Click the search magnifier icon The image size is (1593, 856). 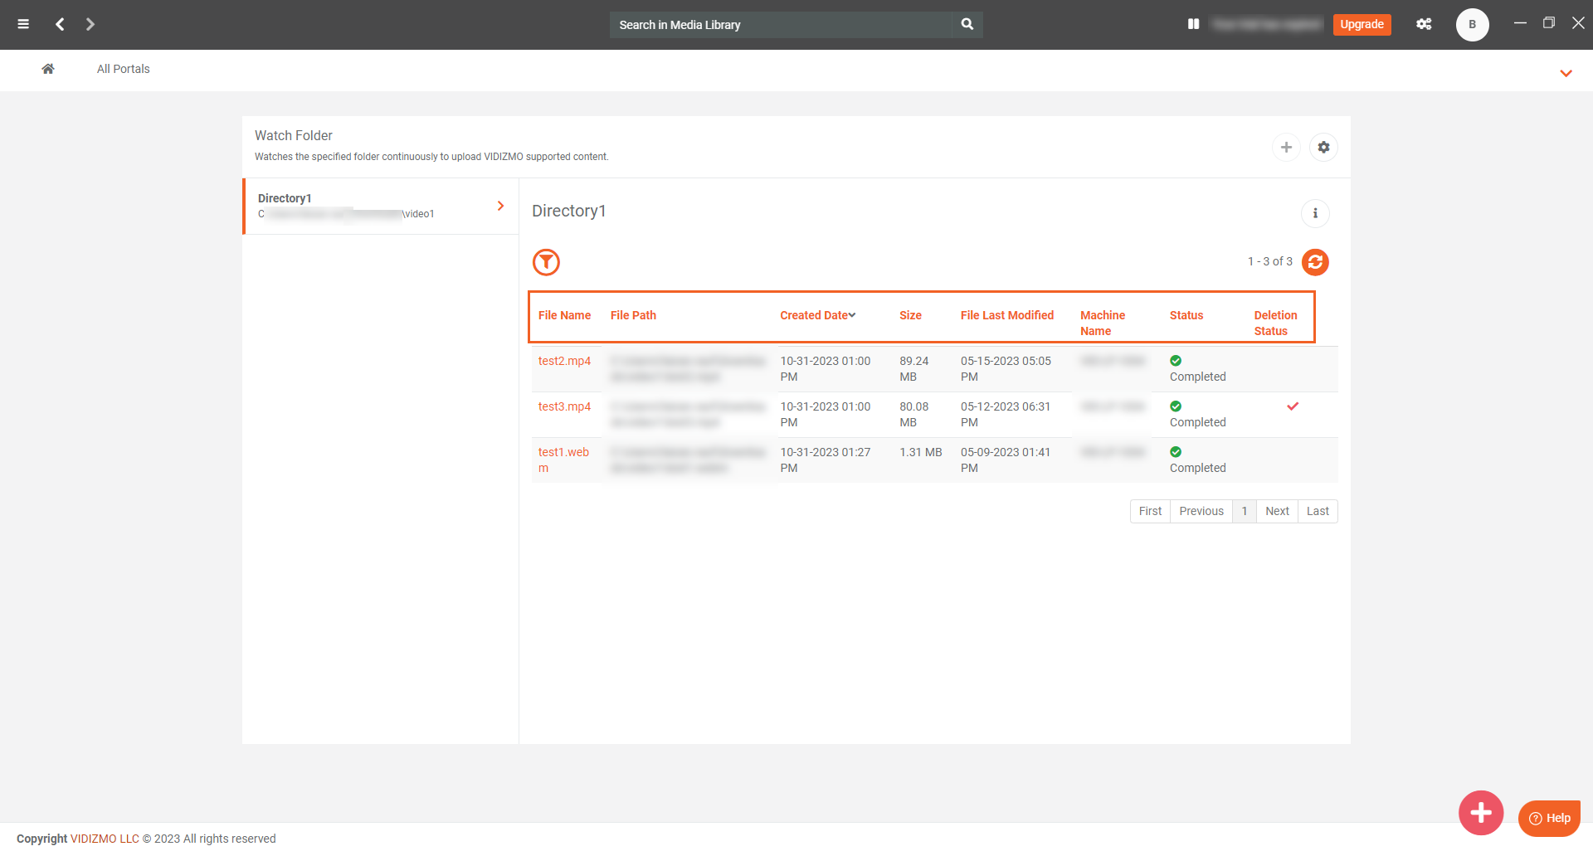pyautogui.click(x=967, y=24)
